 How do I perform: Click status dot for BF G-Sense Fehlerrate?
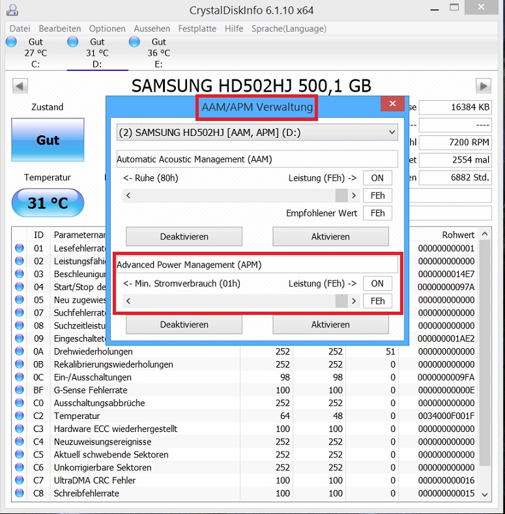20,390
